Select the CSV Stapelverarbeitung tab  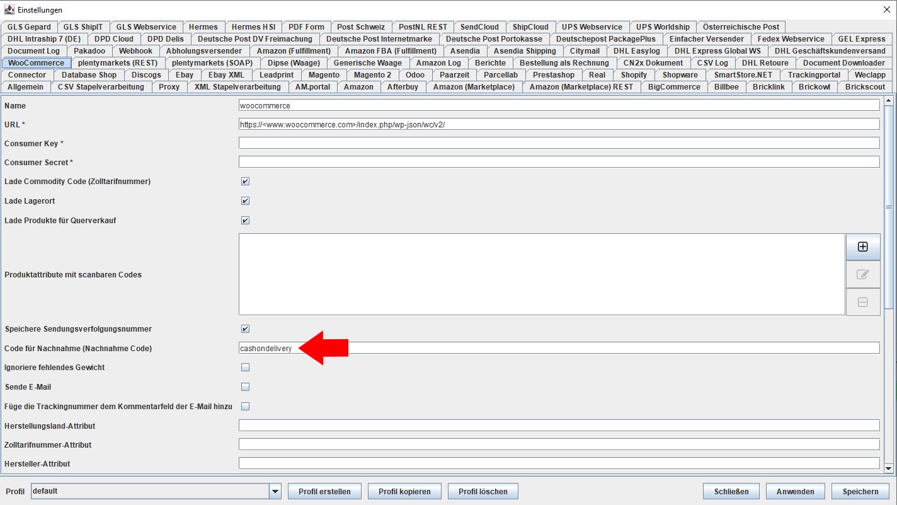(101, 87)
